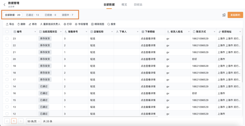Viewport: 245px width, 126px height.
Task: Click 修改 edit toolbar button
Action: pyautogui.click(x=33, y=24)
